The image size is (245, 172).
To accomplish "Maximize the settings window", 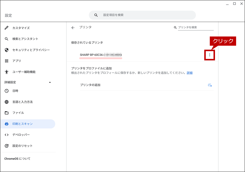I will (x=234, y=4).
